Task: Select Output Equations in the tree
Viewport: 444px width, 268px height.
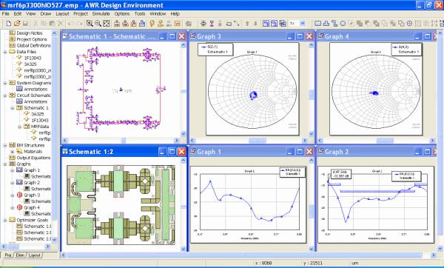Action: point(33,158)
